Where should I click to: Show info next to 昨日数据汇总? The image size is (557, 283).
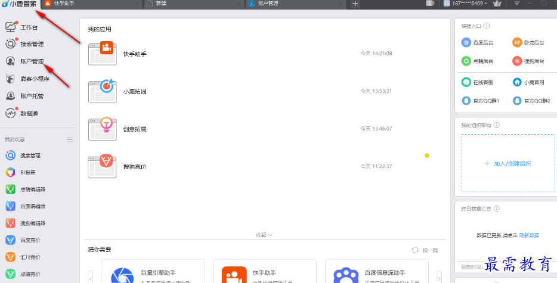(x=497, y=209)
